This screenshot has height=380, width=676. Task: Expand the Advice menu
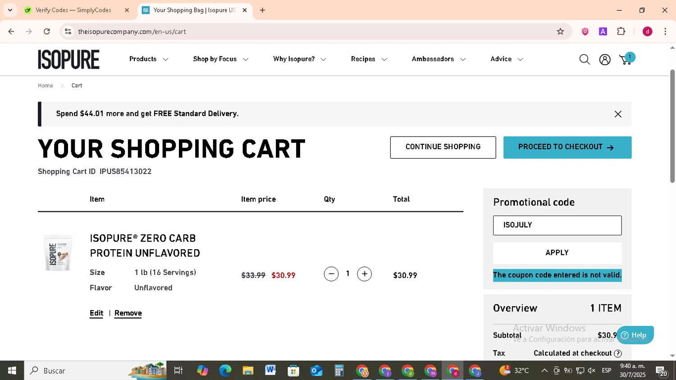pos(507,59)
